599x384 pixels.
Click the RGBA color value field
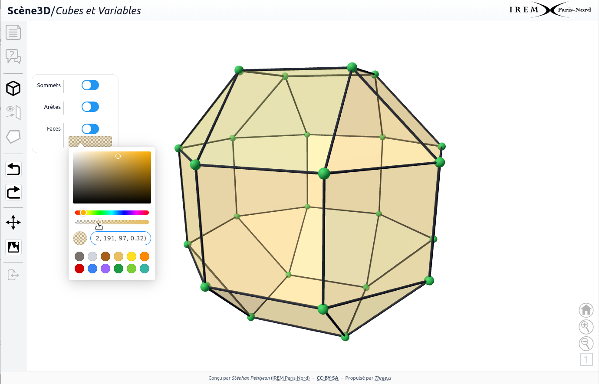[121, 238]
